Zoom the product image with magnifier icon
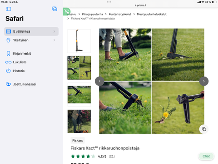 [x=204, y=129]
